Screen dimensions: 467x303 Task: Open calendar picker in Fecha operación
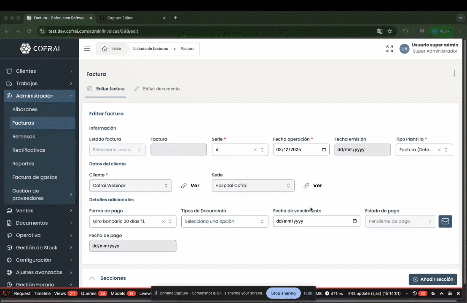[324, 150]
